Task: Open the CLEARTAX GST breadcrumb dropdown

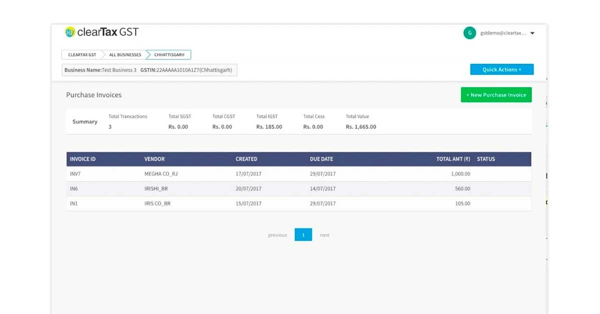Action: pos(81,54)
